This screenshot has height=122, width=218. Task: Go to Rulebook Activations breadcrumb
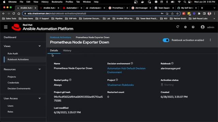point(61,37)
